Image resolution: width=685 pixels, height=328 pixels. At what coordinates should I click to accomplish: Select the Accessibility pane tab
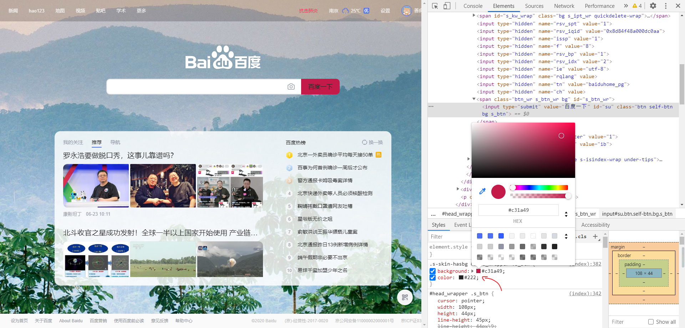tap(595, 225)
